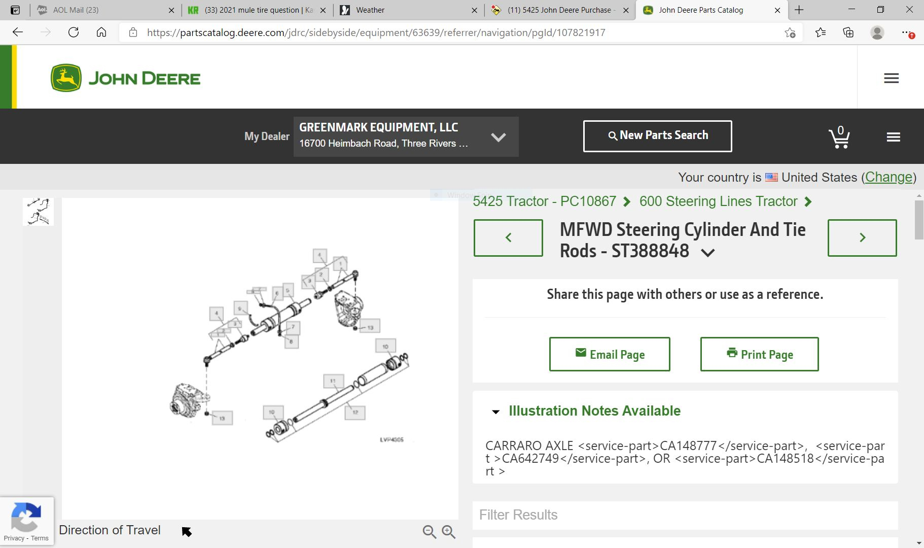Click scrollbar down arrow
This screenshot has width=924, height=548.
pos(919,543)
